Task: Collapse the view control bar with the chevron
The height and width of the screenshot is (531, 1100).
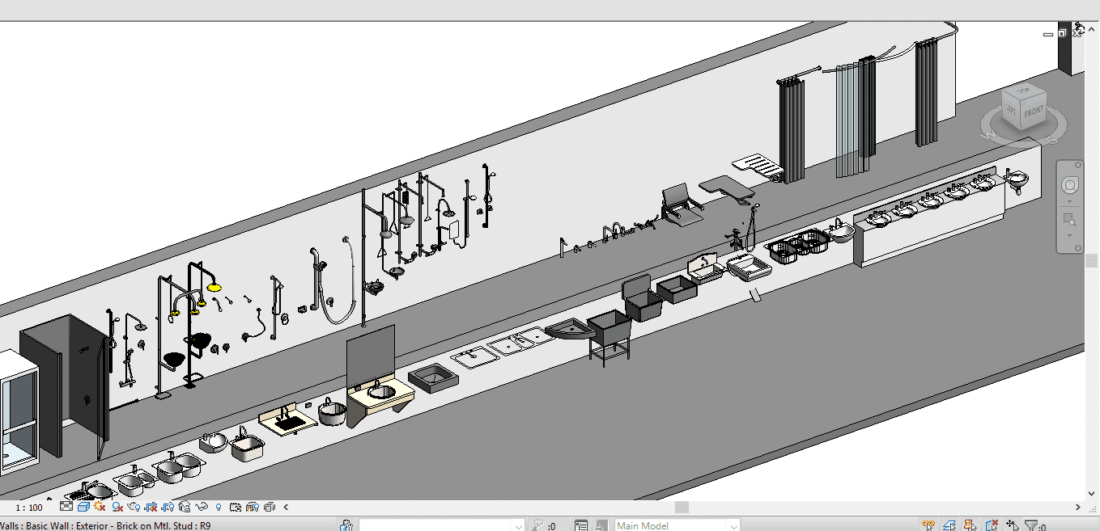Action: point(285,507)
